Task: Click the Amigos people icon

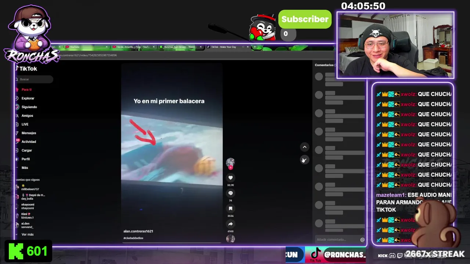Action: coord(17,115)
